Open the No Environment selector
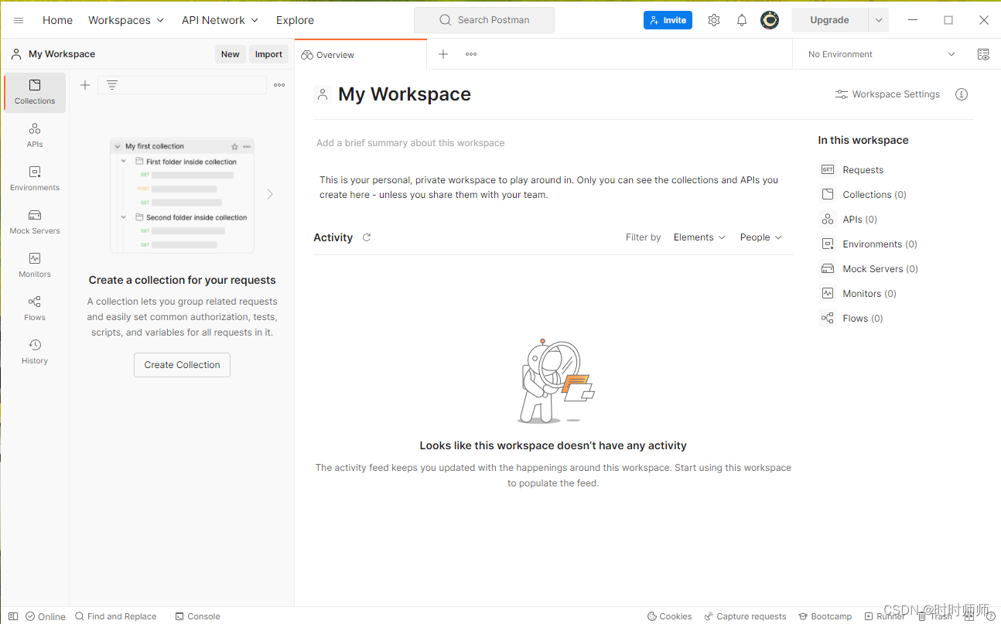 (882, 54)
